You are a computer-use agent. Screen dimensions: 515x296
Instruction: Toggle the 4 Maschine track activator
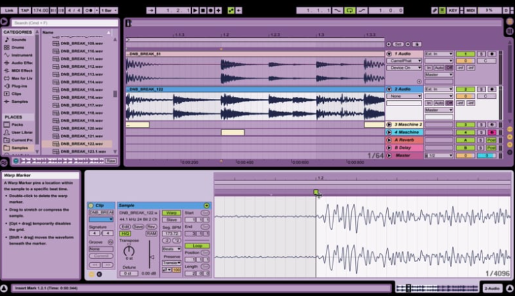465,132
